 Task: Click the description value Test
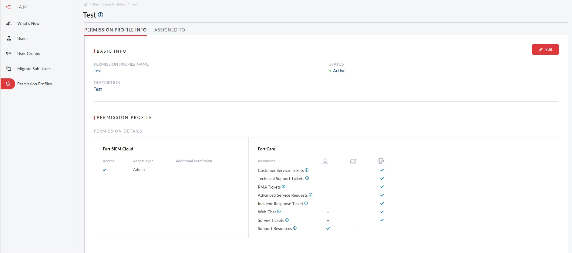tap(98, 89)
